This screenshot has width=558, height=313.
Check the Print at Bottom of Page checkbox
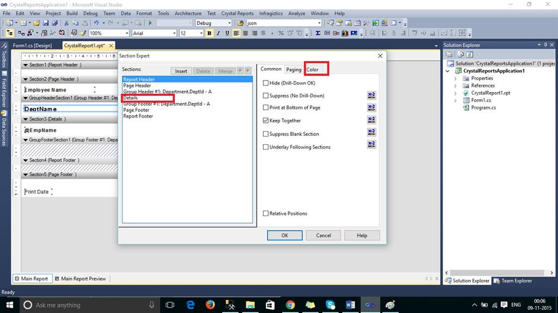tap(265, 107)
